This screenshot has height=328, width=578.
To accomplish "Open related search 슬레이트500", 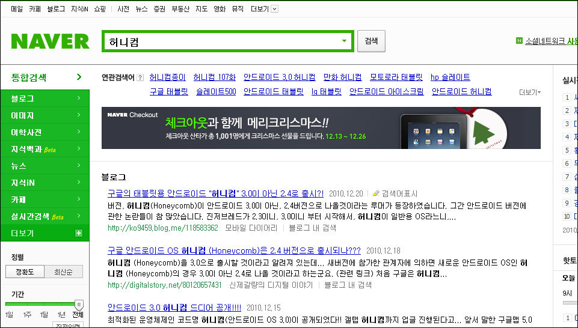I will [216, 91].
